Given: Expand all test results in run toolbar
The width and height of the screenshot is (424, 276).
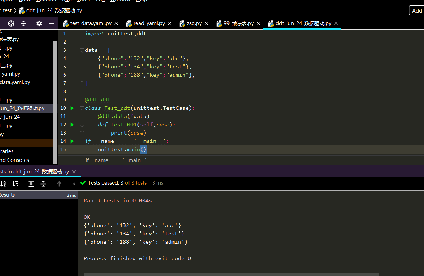Looking at the screenshot, I should 31,184.
